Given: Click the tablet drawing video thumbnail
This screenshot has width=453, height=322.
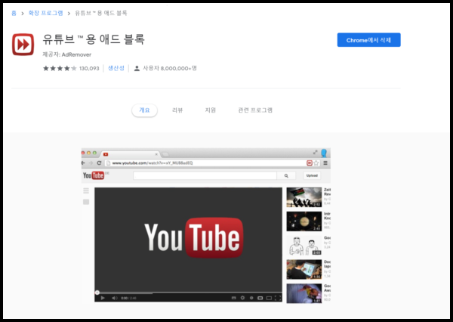Looking at the screenshot, I should click(x=304, y=269).
